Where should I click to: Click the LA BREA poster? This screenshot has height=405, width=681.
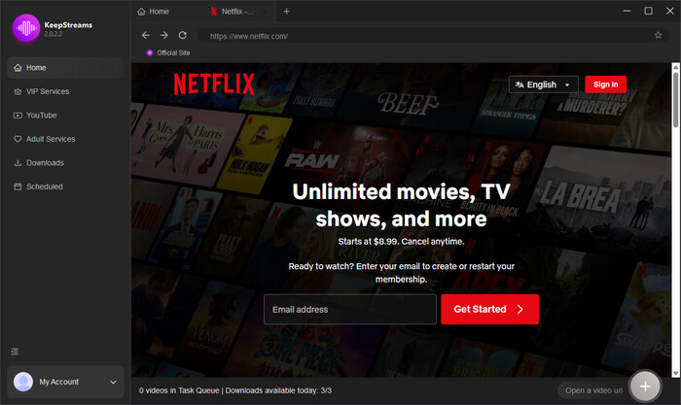(x=601, y=199)
